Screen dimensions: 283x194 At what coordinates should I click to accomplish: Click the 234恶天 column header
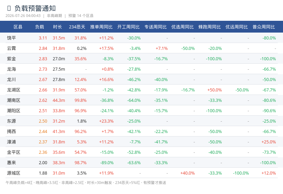[x=77, y=27]
